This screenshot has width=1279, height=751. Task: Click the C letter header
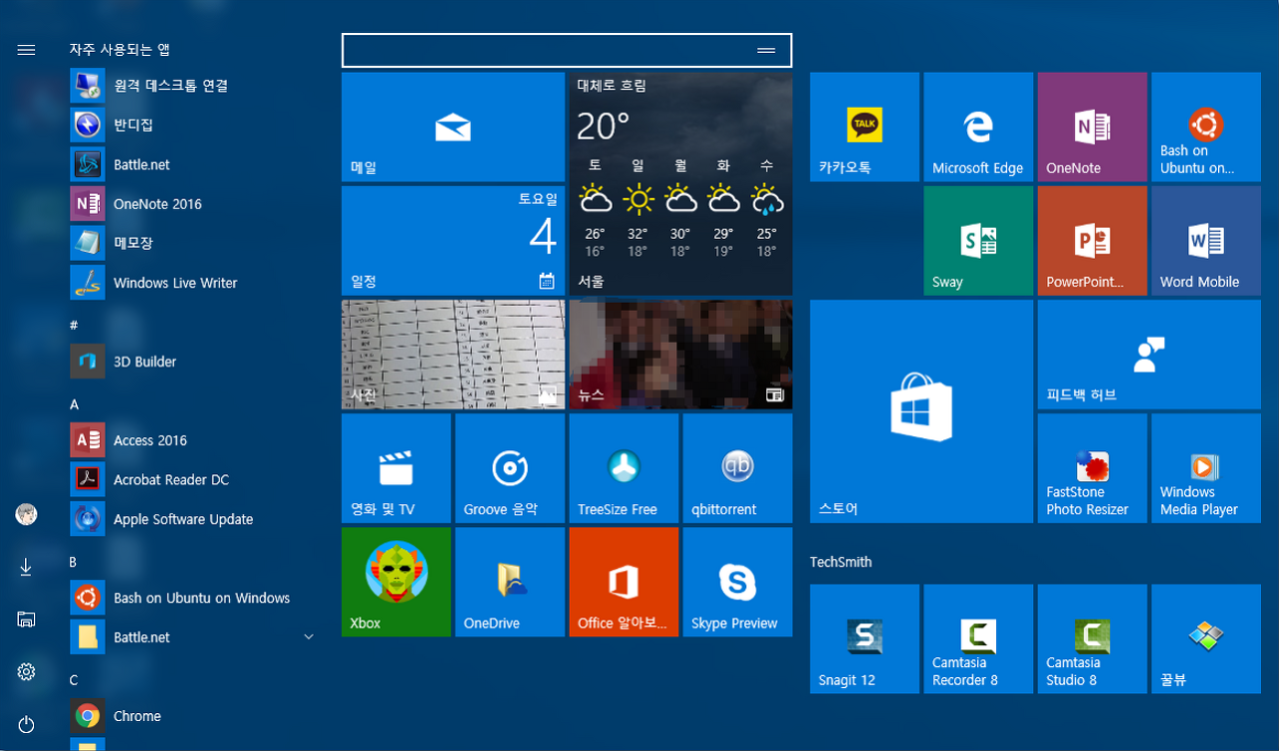73,680
